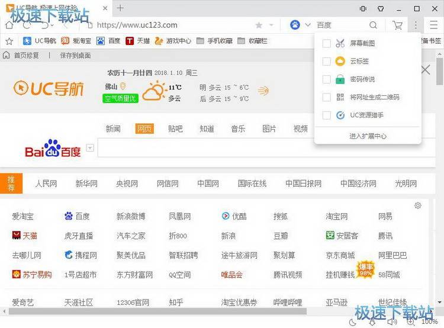
Task: Open the 优酷 site link
Action: [234, 217]
